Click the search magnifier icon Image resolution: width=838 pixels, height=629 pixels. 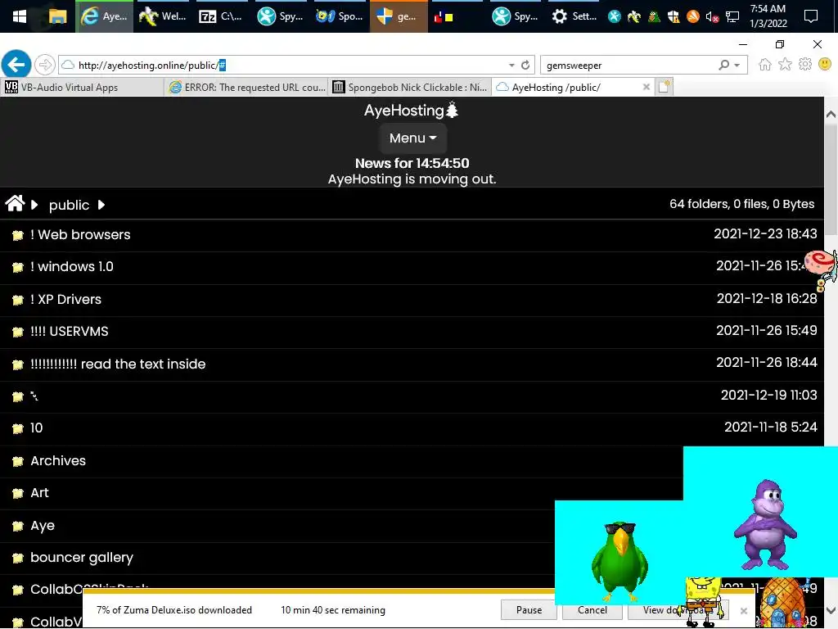[x=723, y=65]
